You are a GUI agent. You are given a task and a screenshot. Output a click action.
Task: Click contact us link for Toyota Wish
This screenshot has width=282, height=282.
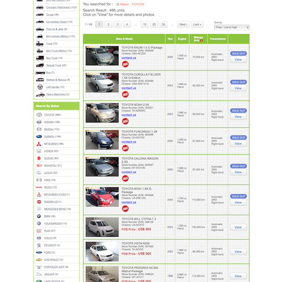[129, 202]
